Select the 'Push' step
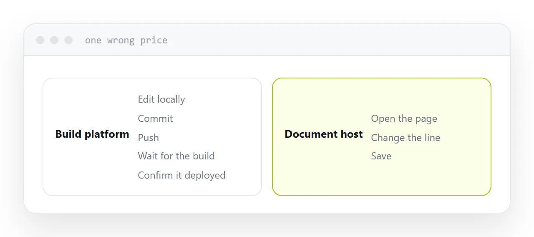This screenshot has height=237, width=534. 148,137
